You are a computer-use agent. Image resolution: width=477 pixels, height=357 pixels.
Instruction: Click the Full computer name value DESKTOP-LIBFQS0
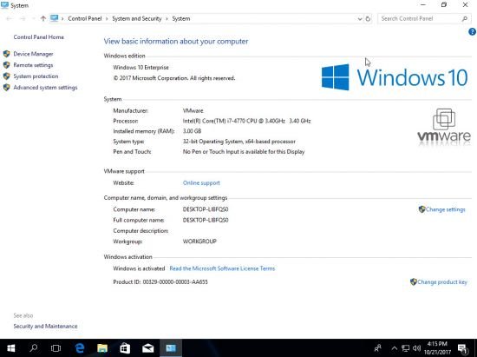pos(206,221)
